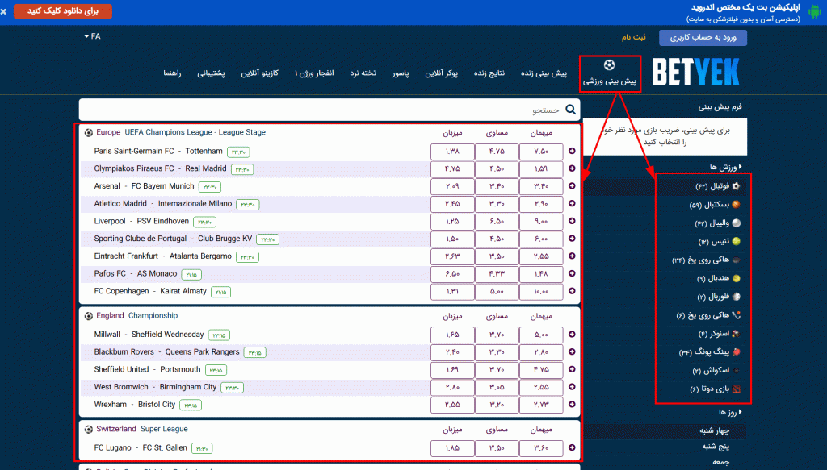
Task: Click the search magnifier icon
Action: click(571, 110)
